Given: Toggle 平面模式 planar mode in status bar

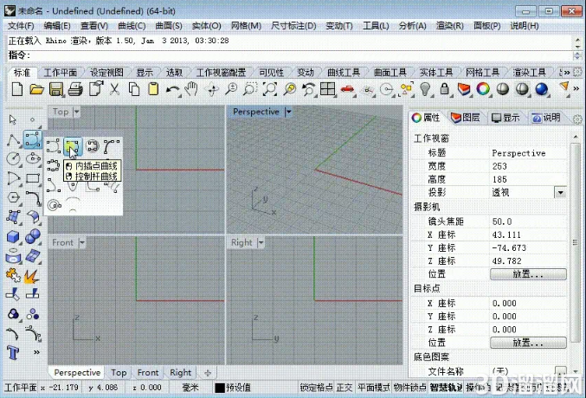Looking at the screenshot, I should click(x=373, y=388).
